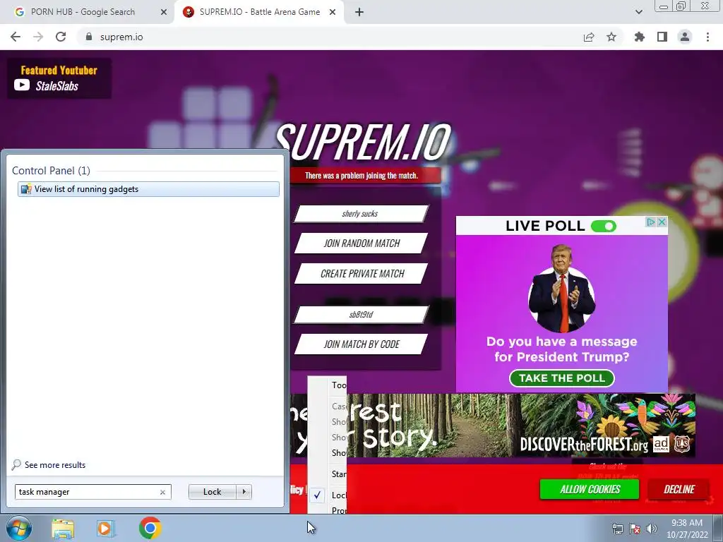Select the SUPREM.IO Battle Arena Game tab

[x=260, y=12]
